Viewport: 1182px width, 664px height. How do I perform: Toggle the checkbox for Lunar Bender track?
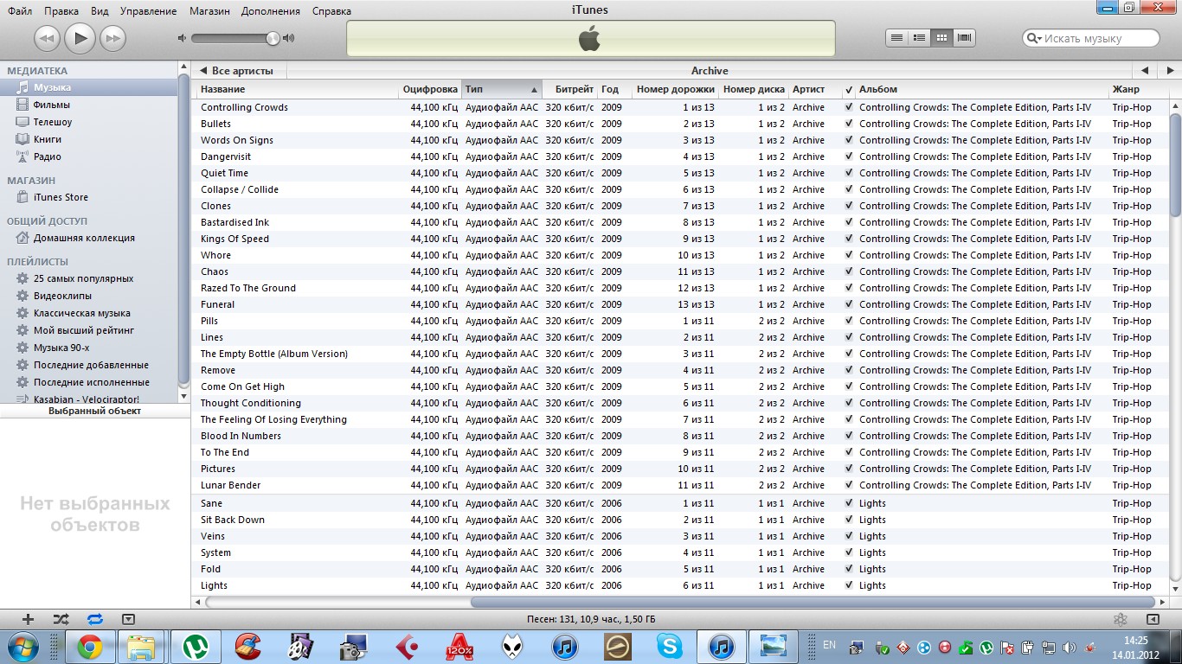(x=849, y=485)
